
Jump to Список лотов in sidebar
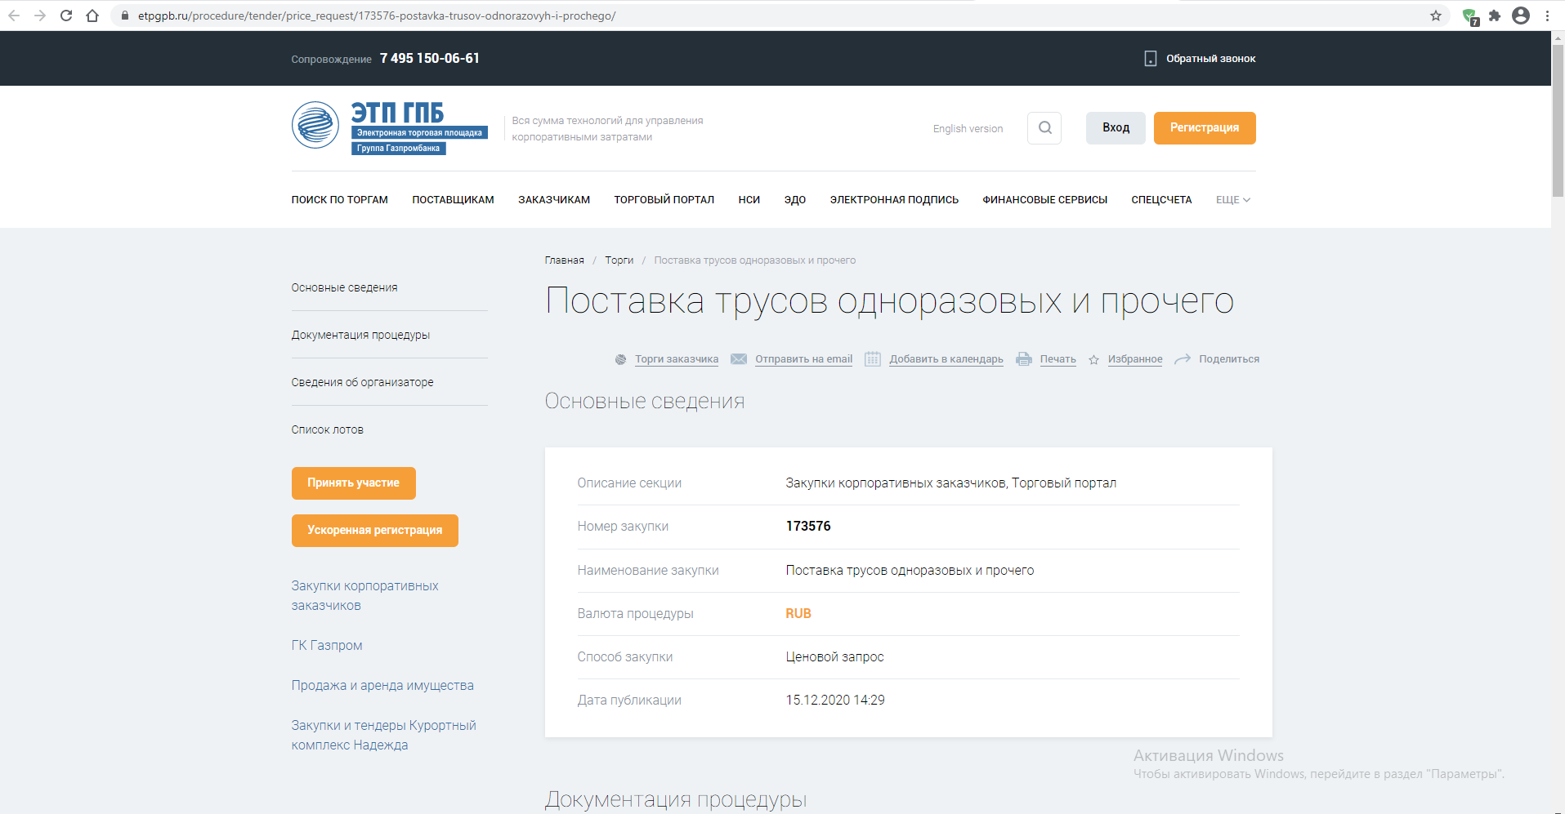click(328, 430)
